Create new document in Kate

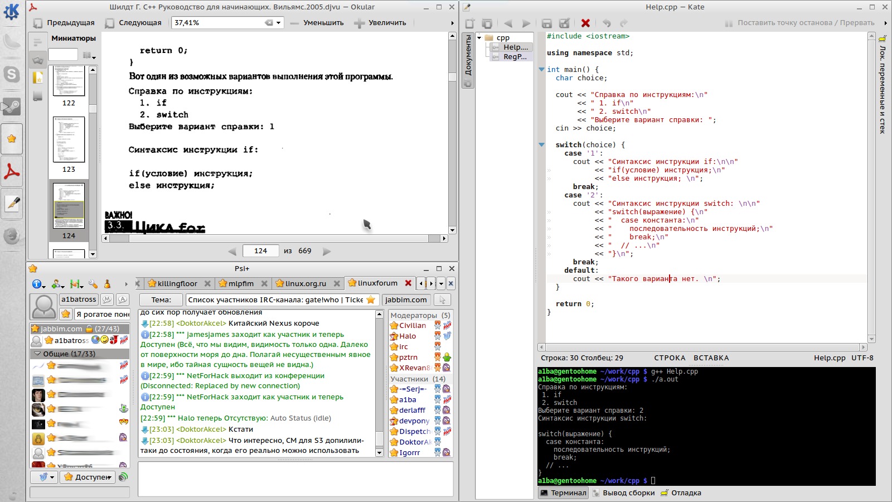point(470,23)
